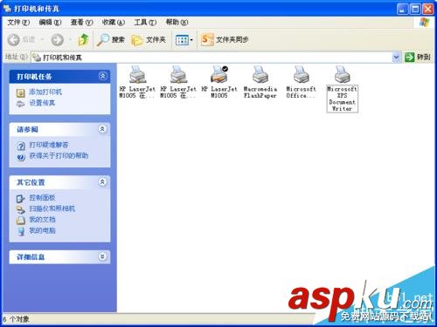Expand the address bar dropdown arrow
This screenshot has width=437, height=327.
(396, 58)
